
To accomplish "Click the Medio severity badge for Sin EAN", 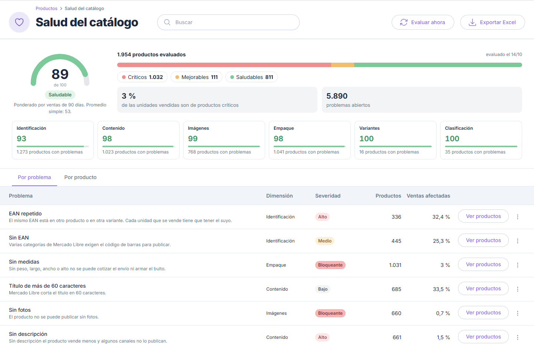I will [325, 241].
